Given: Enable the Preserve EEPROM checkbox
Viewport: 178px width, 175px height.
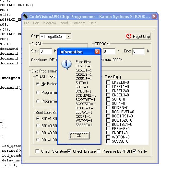Looking at the screenshot, I should 99,151.
